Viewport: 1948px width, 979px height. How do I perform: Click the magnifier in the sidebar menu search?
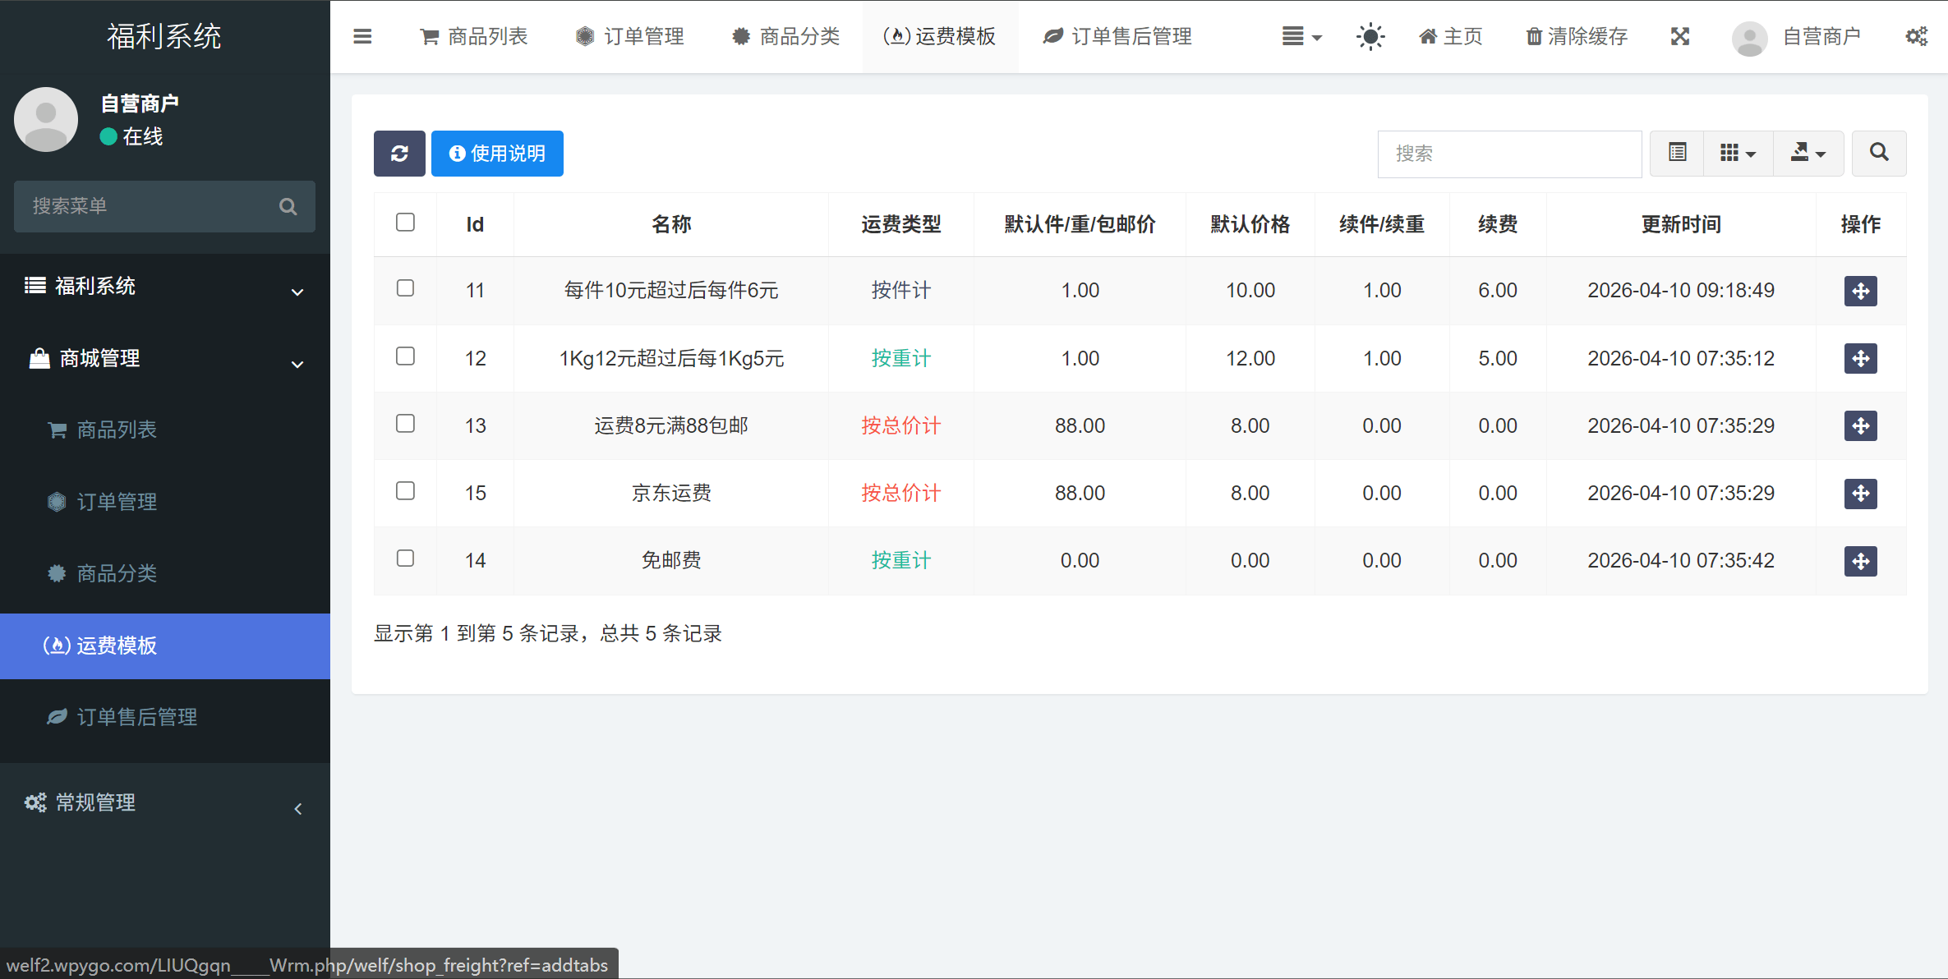(x=288, y=206)
